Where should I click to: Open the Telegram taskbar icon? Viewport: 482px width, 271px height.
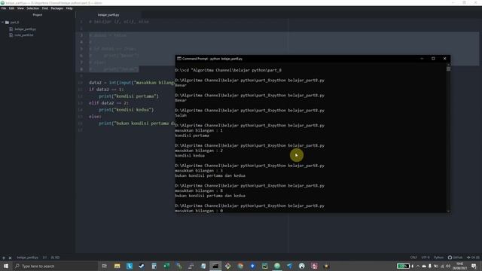(289, 266)
